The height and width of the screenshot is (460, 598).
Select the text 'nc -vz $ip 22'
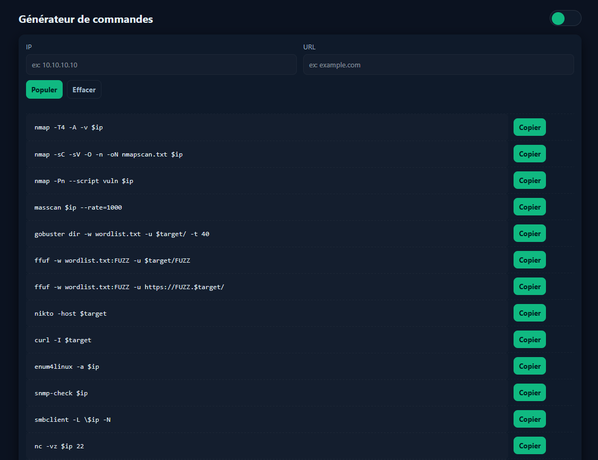point(59,446)
